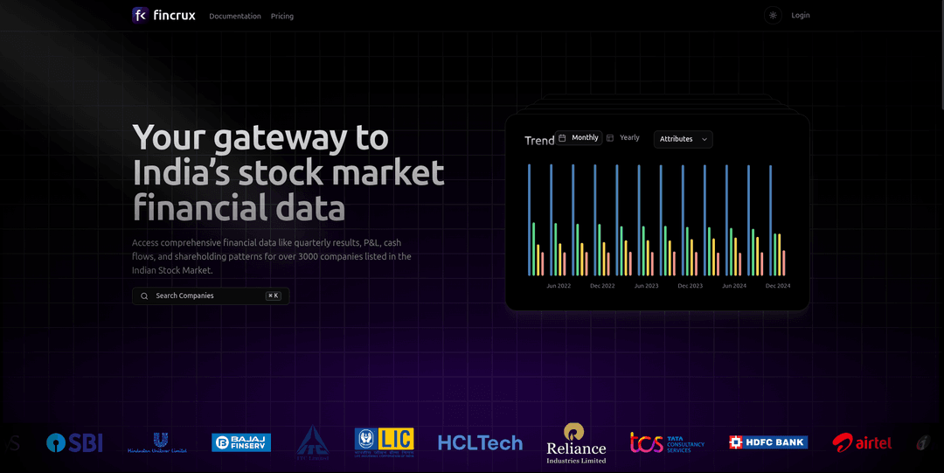Click the SBI logo

74,443
